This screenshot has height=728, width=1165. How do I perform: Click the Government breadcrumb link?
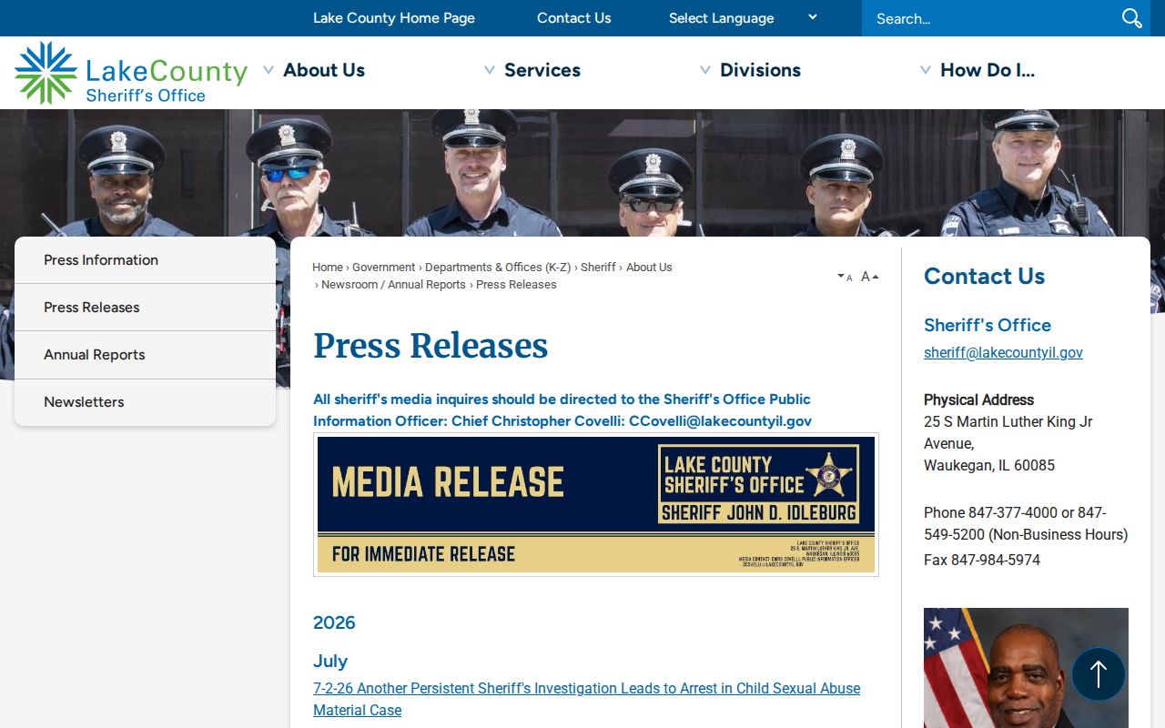(x=384, y=268)
